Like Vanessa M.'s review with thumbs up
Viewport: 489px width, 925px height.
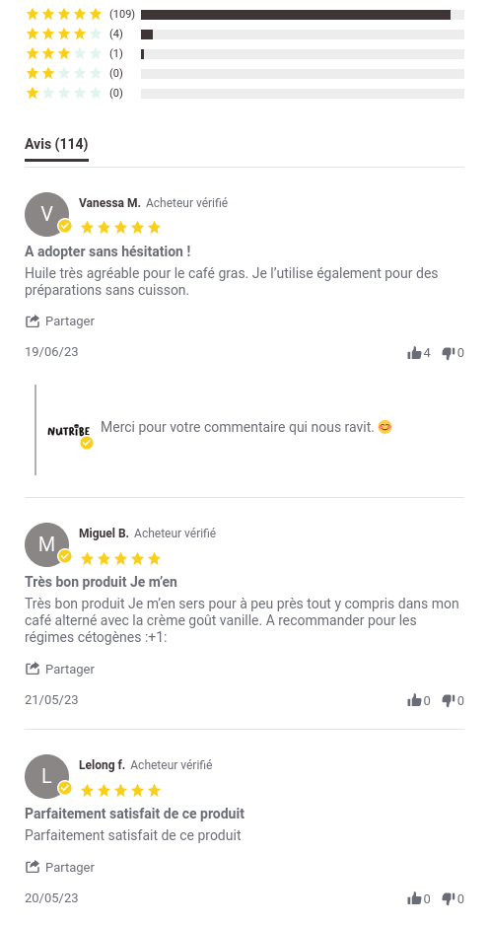pos(414,353)
